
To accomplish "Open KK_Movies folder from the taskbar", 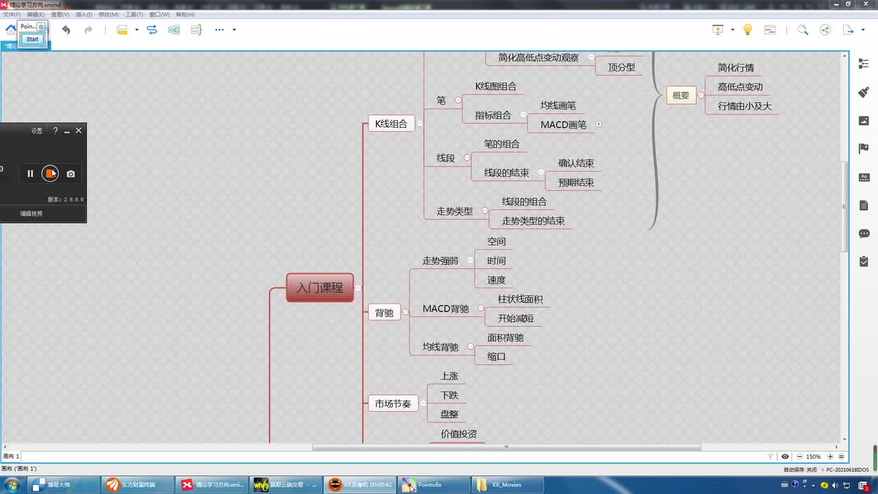I will coord(507,485).
